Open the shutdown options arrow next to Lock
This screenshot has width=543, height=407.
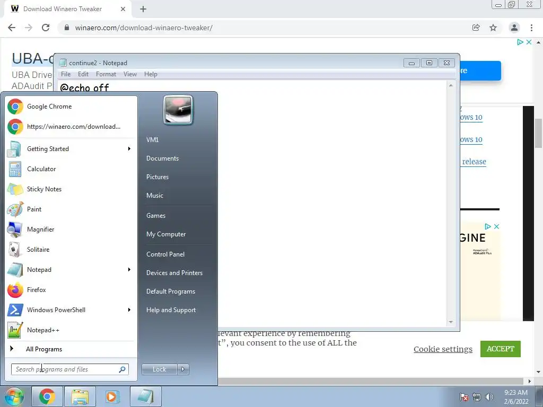point(183,369)
